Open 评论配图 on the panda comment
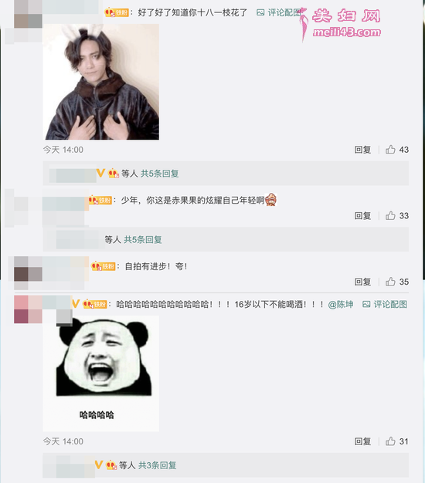Screen dimensions: 425x483 (385, 304)
